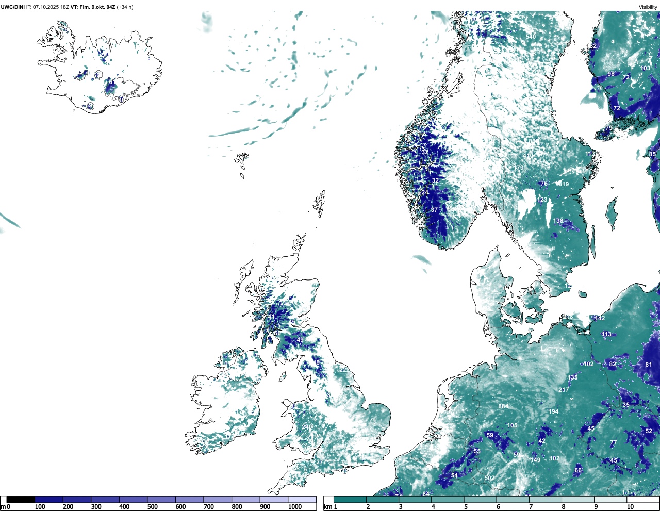
Task: Click the 'Visibility' title label
Action: pos(648,7)
